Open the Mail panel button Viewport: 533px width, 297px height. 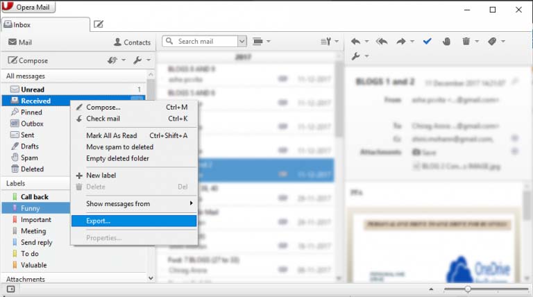coord(20,42)
